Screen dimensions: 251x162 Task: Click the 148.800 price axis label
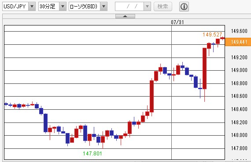click(239, 83)
